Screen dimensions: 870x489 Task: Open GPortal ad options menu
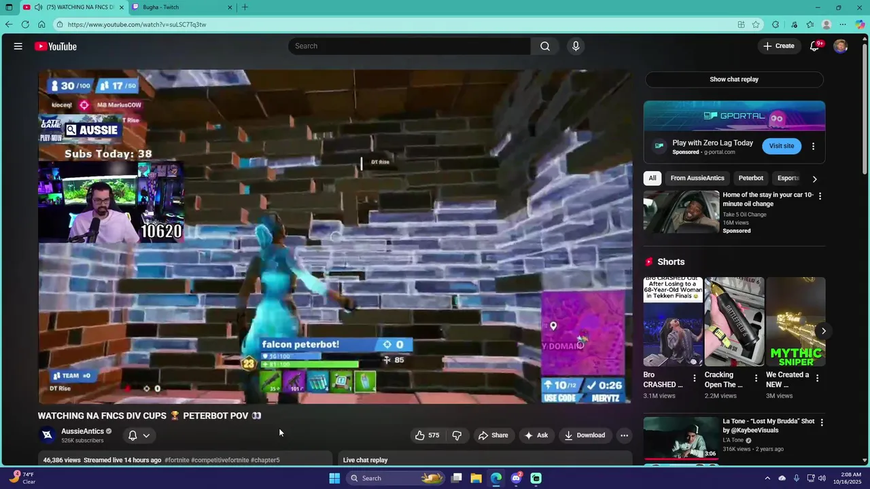tap(813, 146)
